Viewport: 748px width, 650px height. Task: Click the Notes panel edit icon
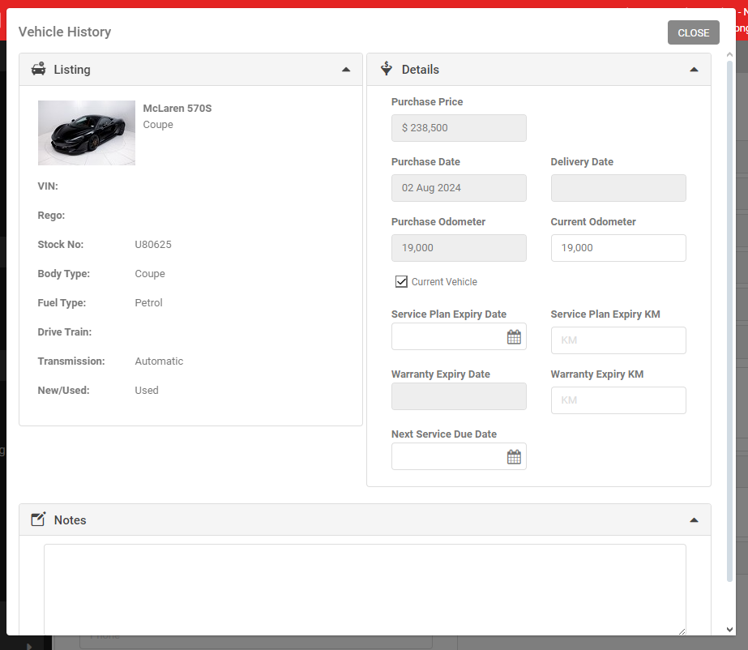[x=38, y=520]
